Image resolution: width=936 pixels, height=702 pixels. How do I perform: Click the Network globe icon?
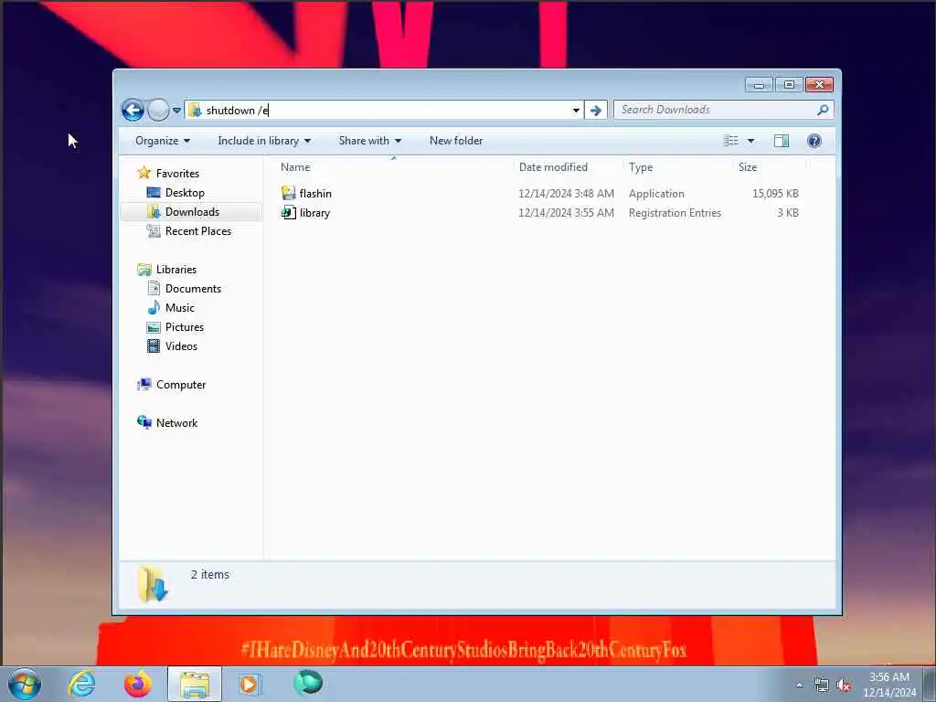coord(144,422)
